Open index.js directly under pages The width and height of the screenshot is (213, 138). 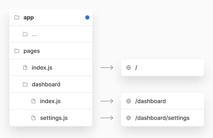pyautogui.click(x=51, y=68)
